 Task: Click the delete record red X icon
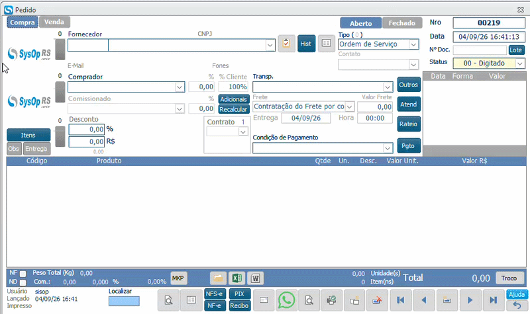click(377, 300)
